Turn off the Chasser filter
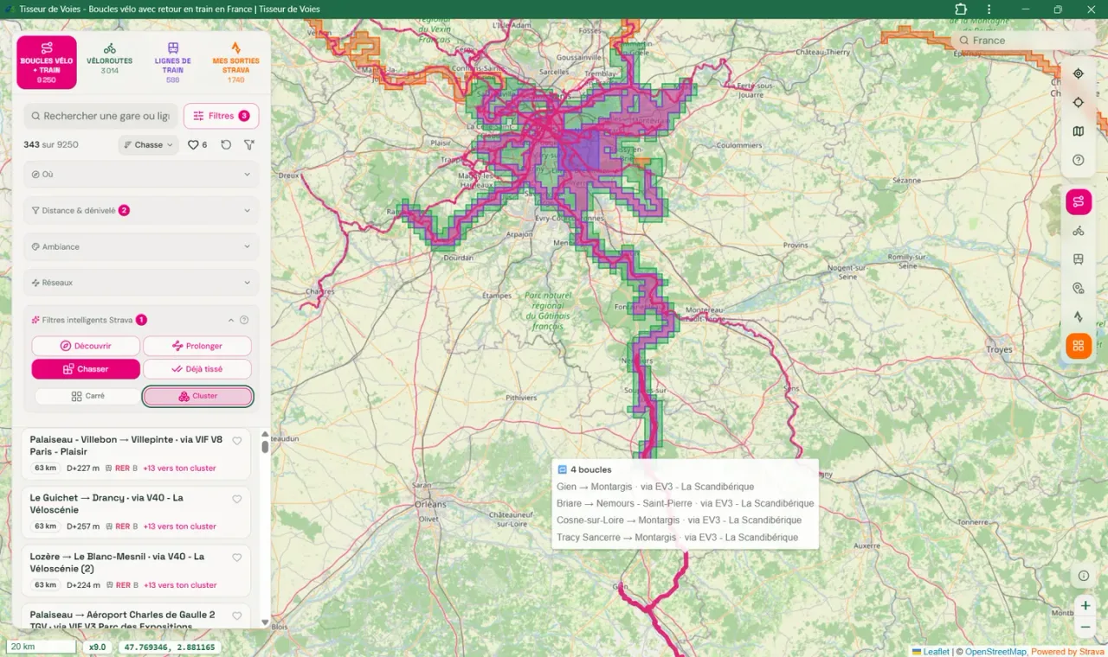This screenshot has height=657, width=1108. pos(86,369)
